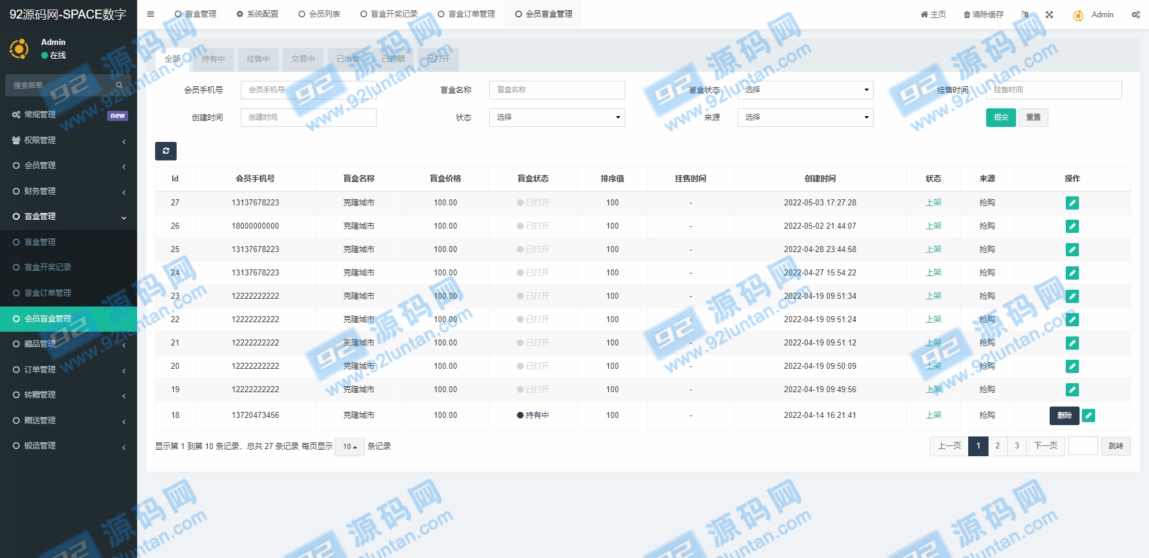The image size is (1149, 558).
Task: Expand 藏品管理 in the sidebar
Action: tap(68, 344)
